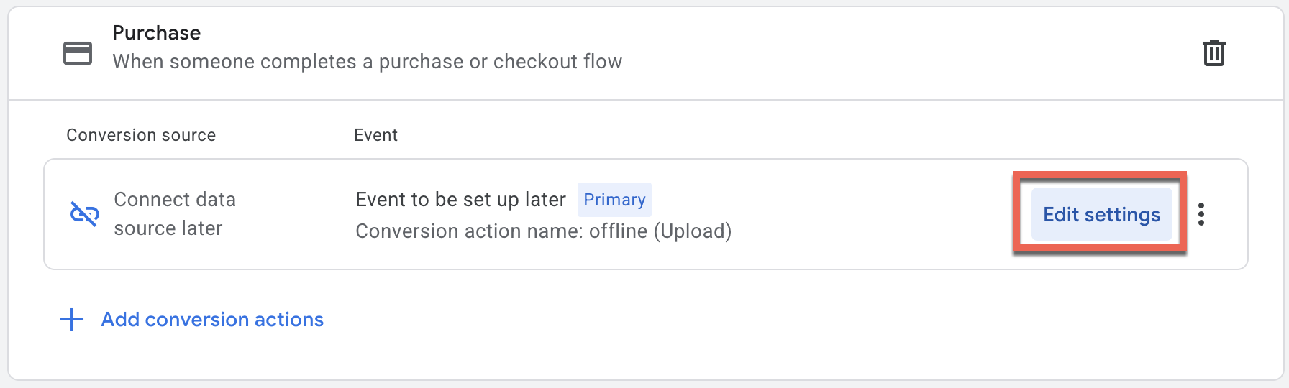The height and width of the screenshot is (388, 1289).
Task: Click the credit card Purchase icon
Action: point(78,53)
